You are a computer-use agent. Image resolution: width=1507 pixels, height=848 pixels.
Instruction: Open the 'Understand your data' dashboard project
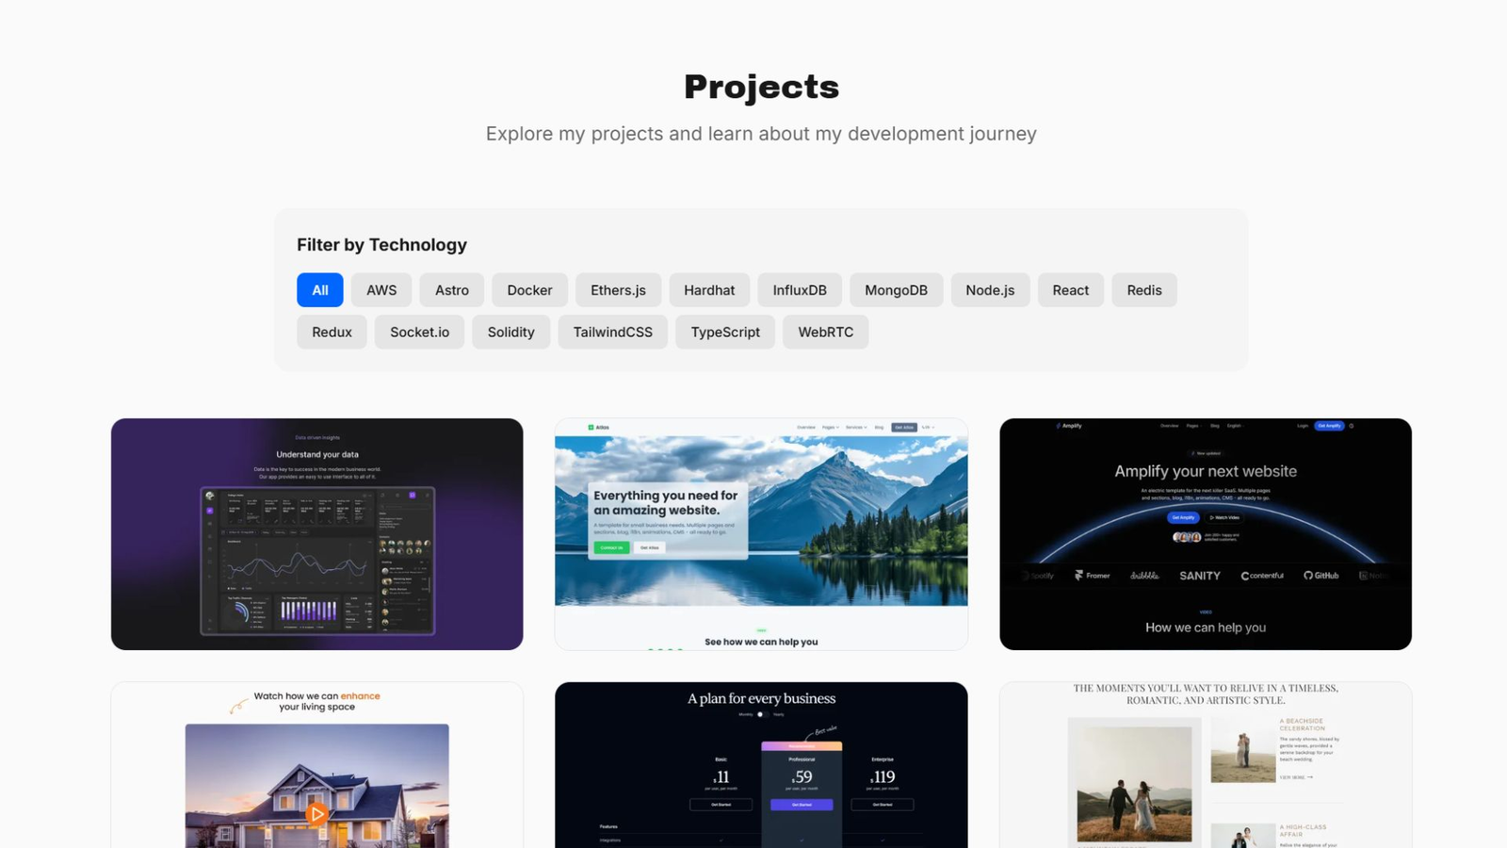pos(316,534)
